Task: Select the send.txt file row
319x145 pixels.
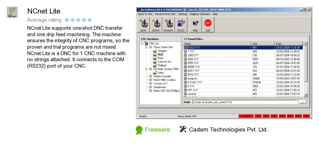Action: 243,94
